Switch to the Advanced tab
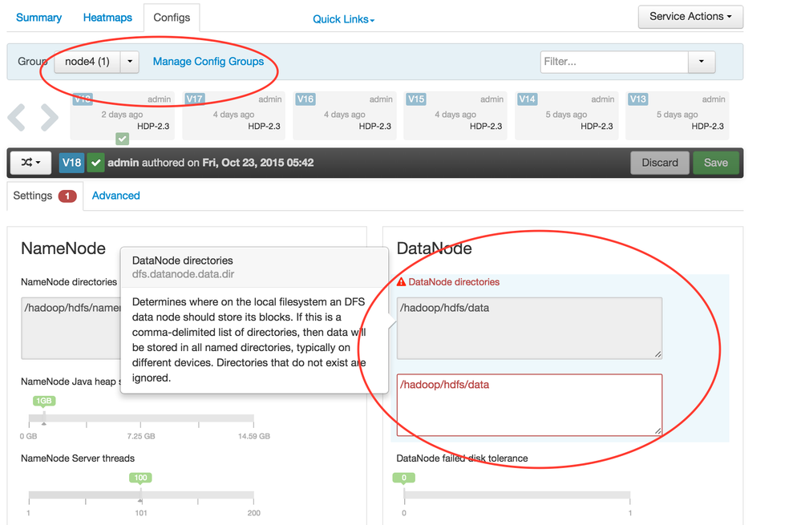Image resolution: width=801 pixels, height=525 pixels. 115,196
